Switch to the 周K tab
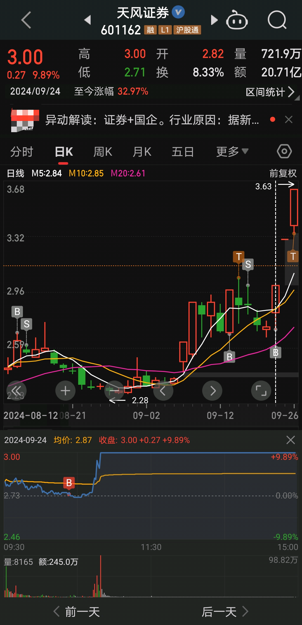The width and height of the screenshot is (302, 625). click(x=103, y=152)
